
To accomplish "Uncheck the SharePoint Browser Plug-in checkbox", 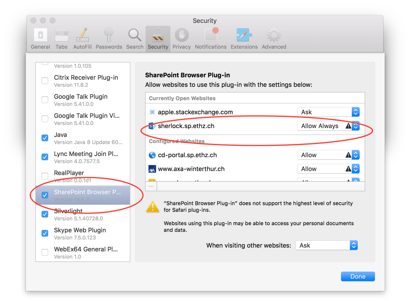I will [x=45, y=195].
